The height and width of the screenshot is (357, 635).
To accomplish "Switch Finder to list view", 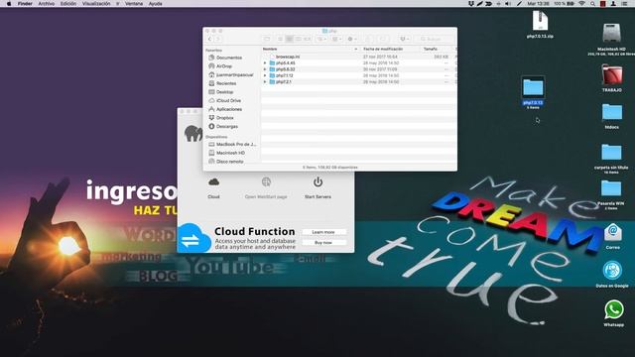I will coord(289,39).
